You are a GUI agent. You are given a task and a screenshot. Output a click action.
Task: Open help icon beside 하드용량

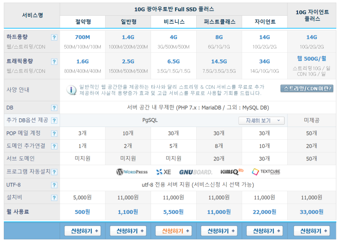pyautogui.click(x=54, y=37)
